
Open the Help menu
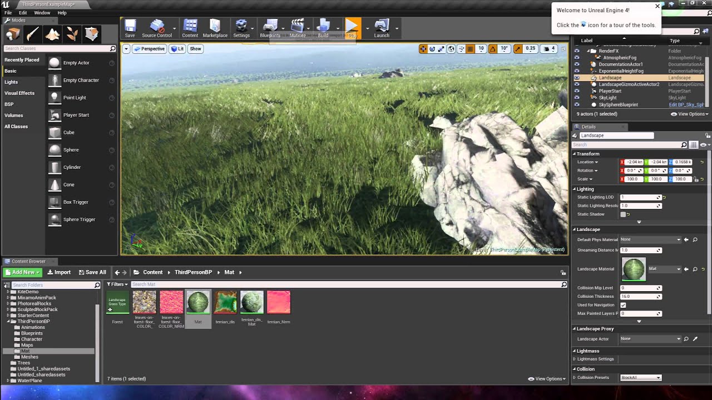coord(62,13)
